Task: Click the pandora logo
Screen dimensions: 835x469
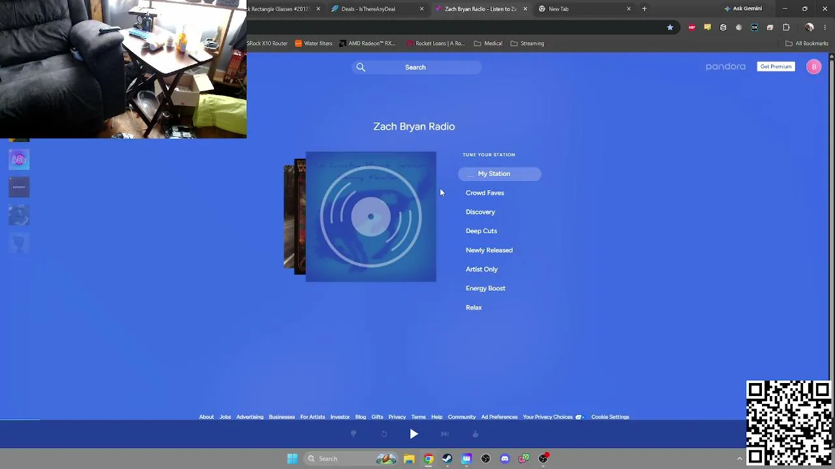Action: coord(725,66)
